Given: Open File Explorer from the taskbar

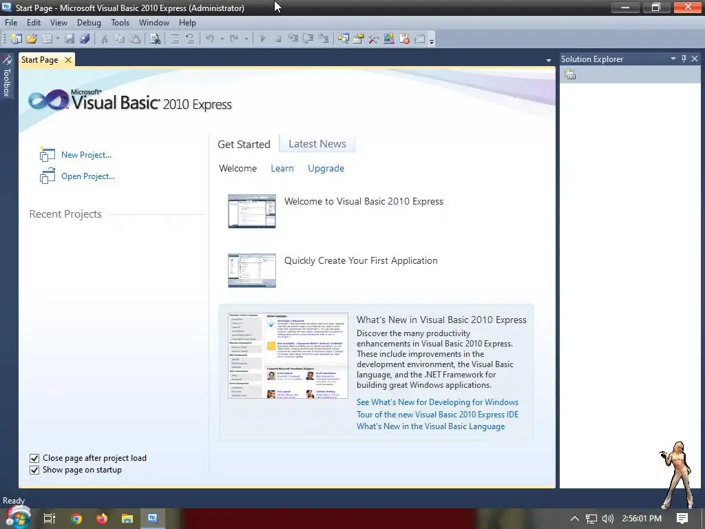Looking at the screenshot, I should pos(127,519).
